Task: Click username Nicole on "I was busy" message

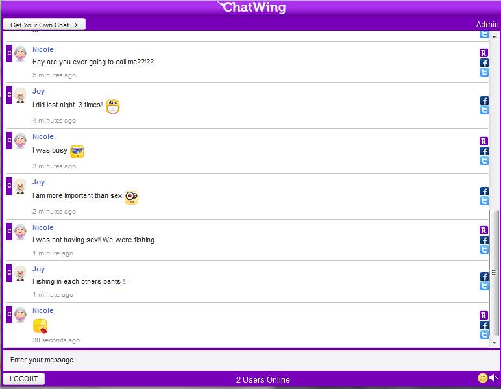Action: (43, 136)
